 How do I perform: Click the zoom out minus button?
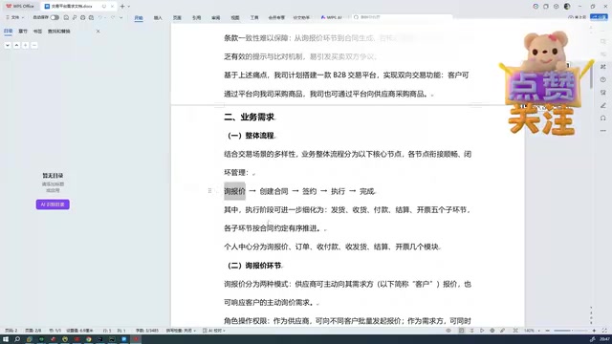[x=547, y=331]
